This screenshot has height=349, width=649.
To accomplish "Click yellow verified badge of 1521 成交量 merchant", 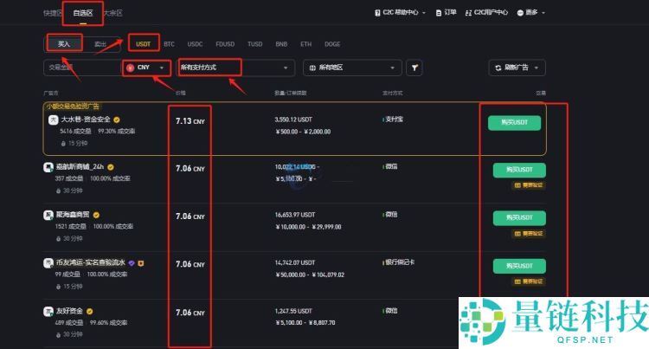I will [x=96, y=215].
